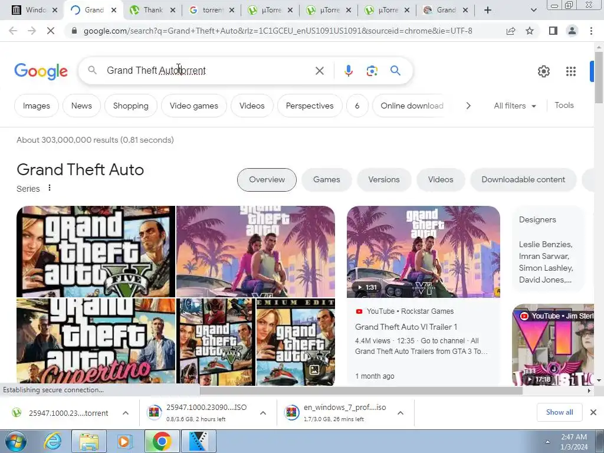The width and height of the screenshot is (604, 453).
Task: Filter results by Video games
Action: click(x=193, y=106)
